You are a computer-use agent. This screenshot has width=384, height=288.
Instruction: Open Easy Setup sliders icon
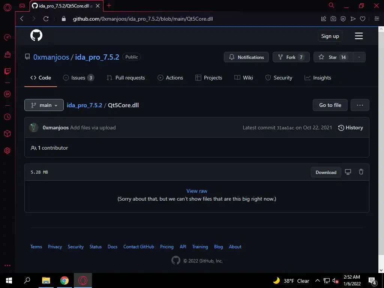(x=377, y=19)
